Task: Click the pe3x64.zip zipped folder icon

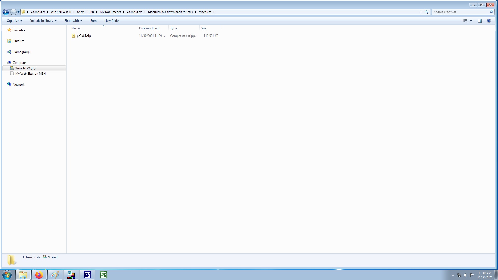Action: [x=74, y=36]
